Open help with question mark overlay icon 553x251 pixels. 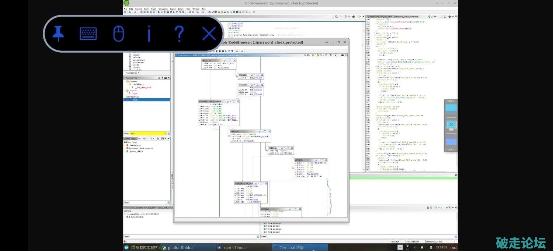tap(179, 34)
